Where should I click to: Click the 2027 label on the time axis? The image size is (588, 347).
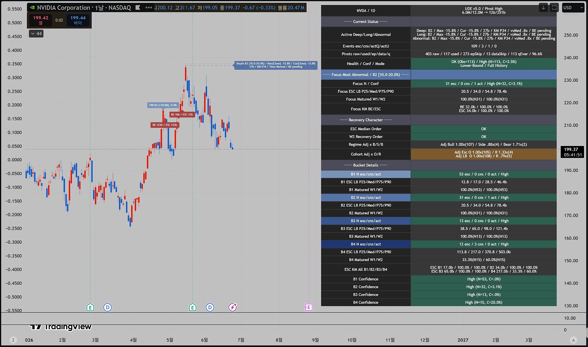[463, 340]
